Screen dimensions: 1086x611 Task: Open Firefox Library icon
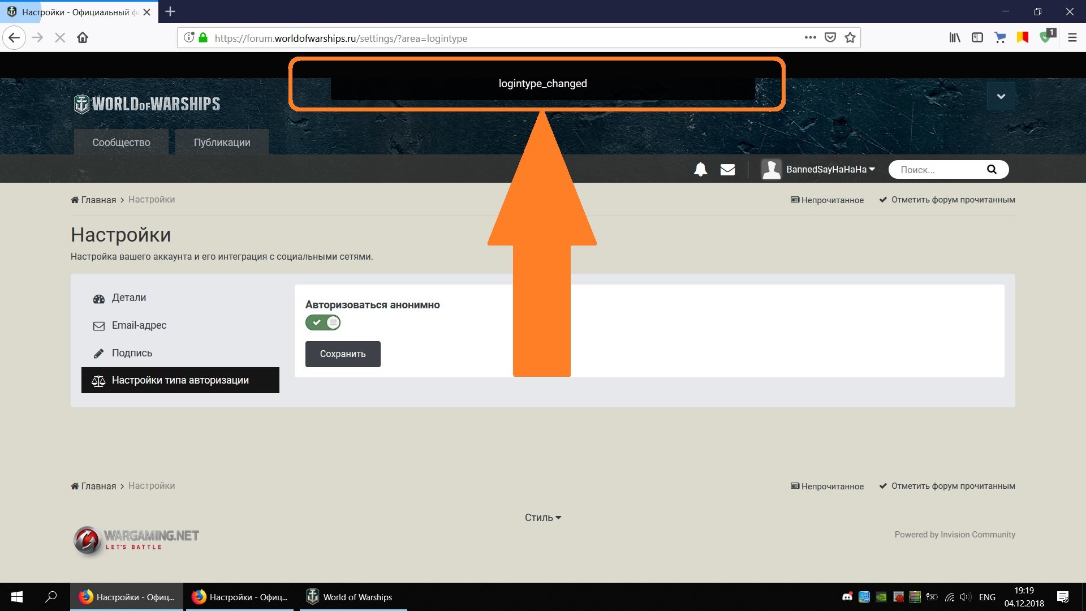coord(955,38)
